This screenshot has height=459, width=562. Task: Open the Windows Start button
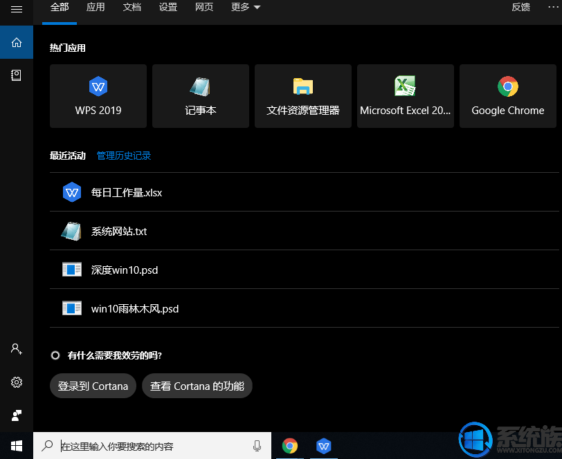coord(17,446)
